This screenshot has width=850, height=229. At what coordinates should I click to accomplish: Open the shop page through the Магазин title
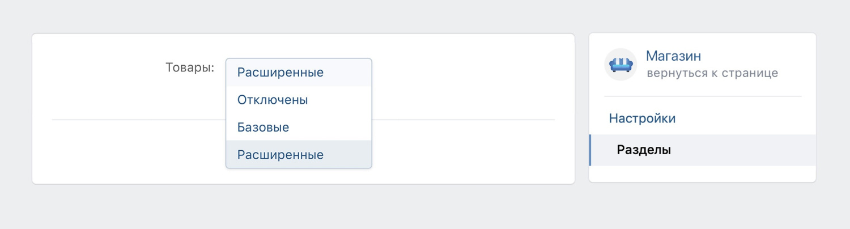click(673, 56)
